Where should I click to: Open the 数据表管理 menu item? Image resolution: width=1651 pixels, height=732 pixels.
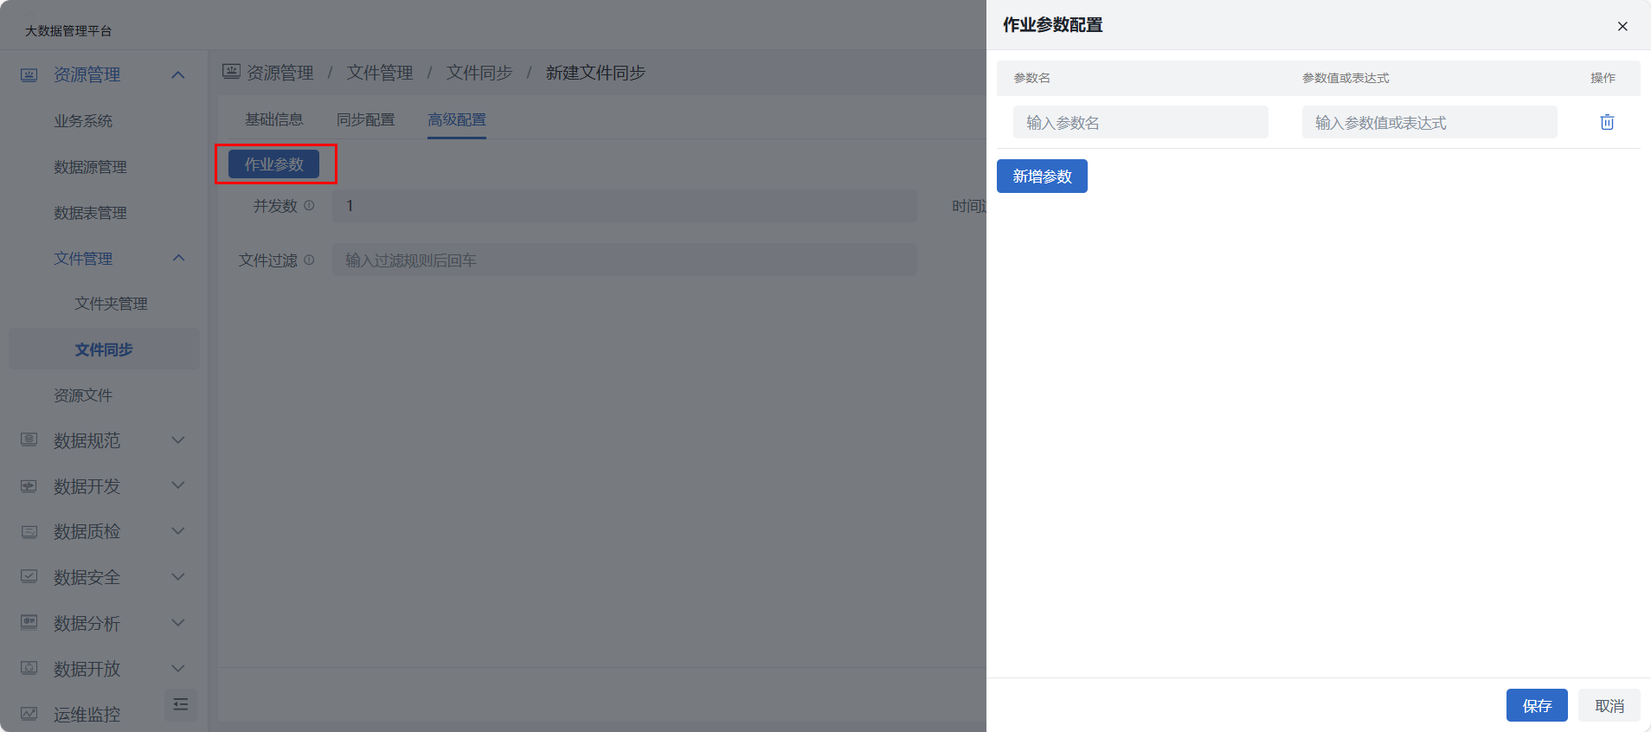(90, 213)
